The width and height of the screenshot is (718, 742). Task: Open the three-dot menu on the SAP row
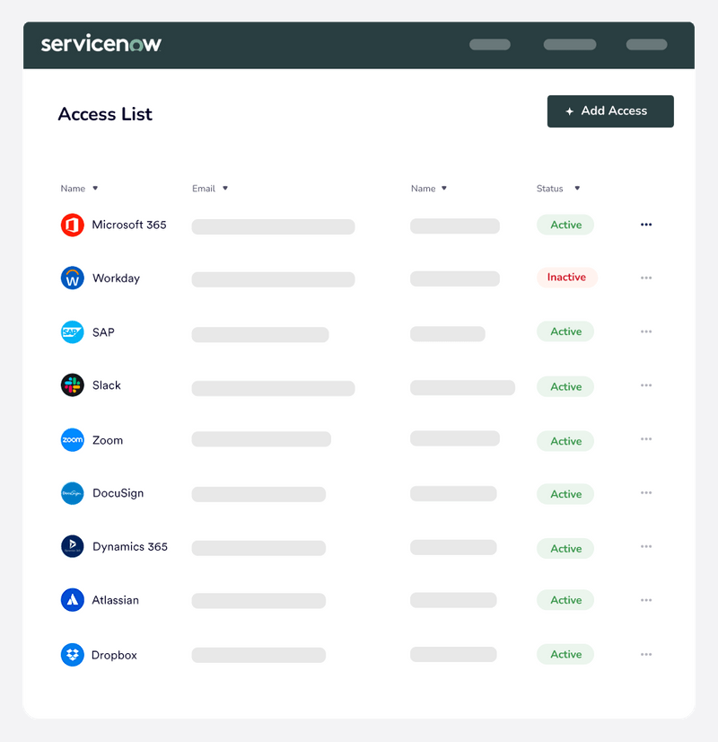(646, 331)
